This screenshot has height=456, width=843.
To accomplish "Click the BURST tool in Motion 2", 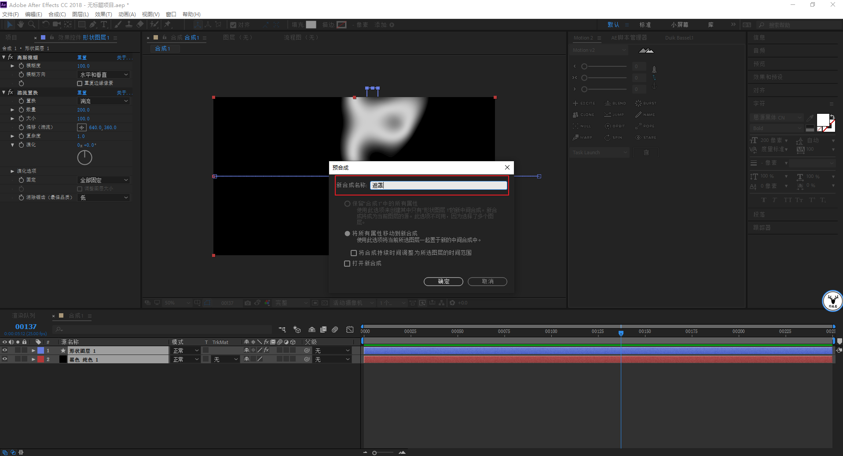I will point(645,103).
